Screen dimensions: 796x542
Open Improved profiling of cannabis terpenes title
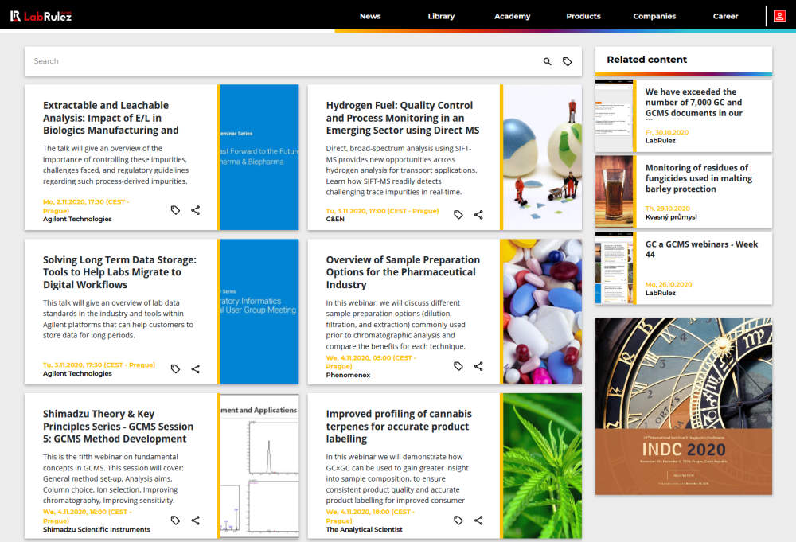(x=399, y=427)
